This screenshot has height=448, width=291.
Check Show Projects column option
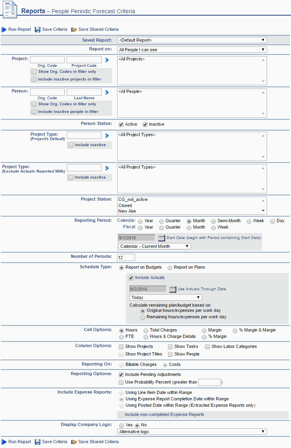click(121, 347)
